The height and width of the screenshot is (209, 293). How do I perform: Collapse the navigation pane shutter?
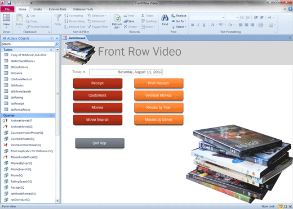click(57, 38)
